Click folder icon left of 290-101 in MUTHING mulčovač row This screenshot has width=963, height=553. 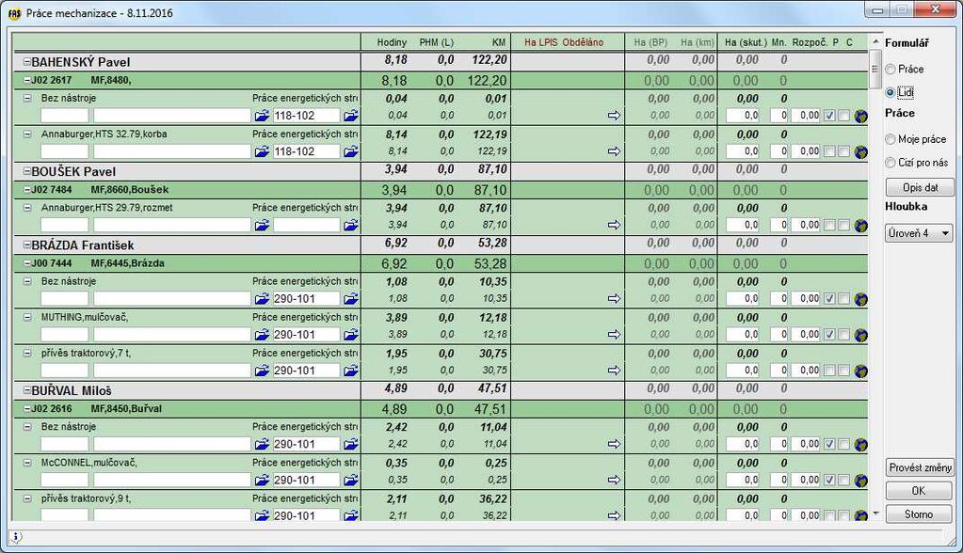[x=262, y=335]
